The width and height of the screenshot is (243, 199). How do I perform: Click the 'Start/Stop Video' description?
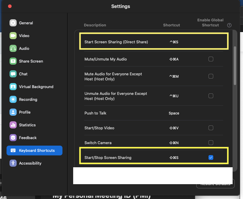[99, 128]
